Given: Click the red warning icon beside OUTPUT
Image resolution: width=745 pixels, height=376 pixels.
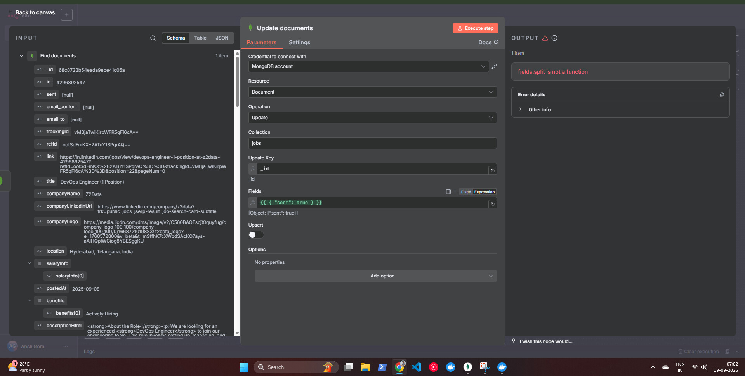Looking at the screenshot, I should 545,38.
